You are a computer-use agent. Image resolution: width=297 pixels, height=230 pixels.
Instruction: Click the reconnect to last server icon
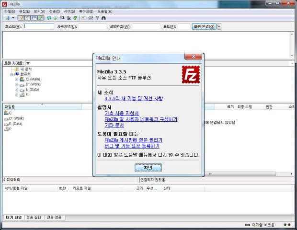point(75,18)
